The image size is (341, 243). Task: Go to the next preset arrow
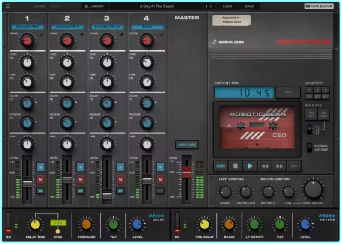click(x=210, y=6)
